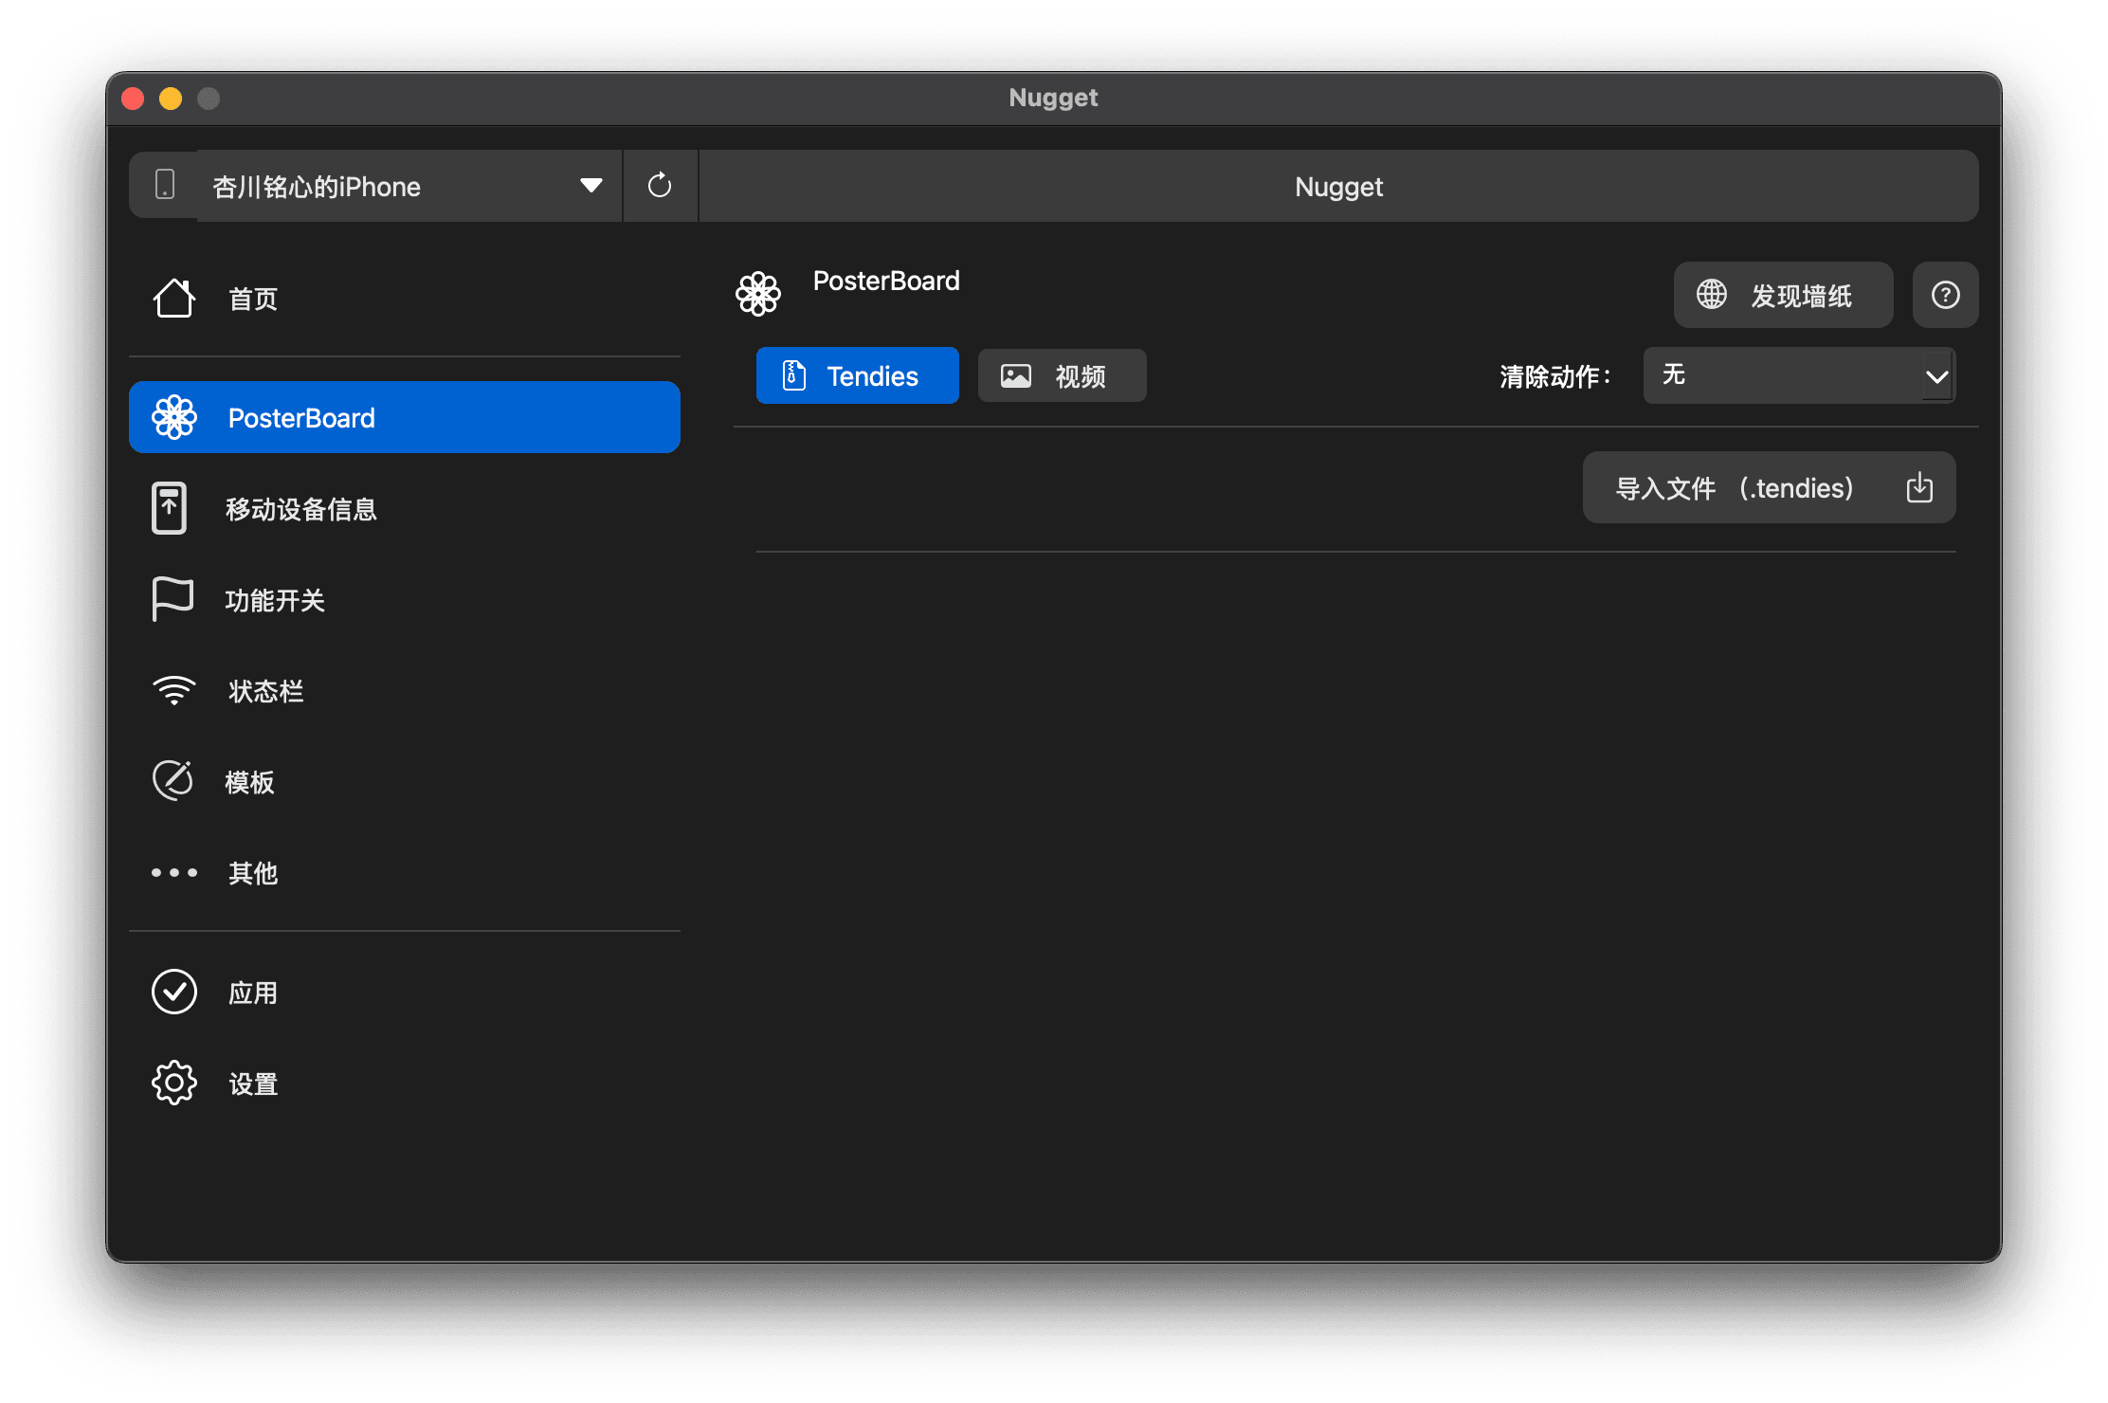Select the 模板 pencil circle icon

[173, 781]
